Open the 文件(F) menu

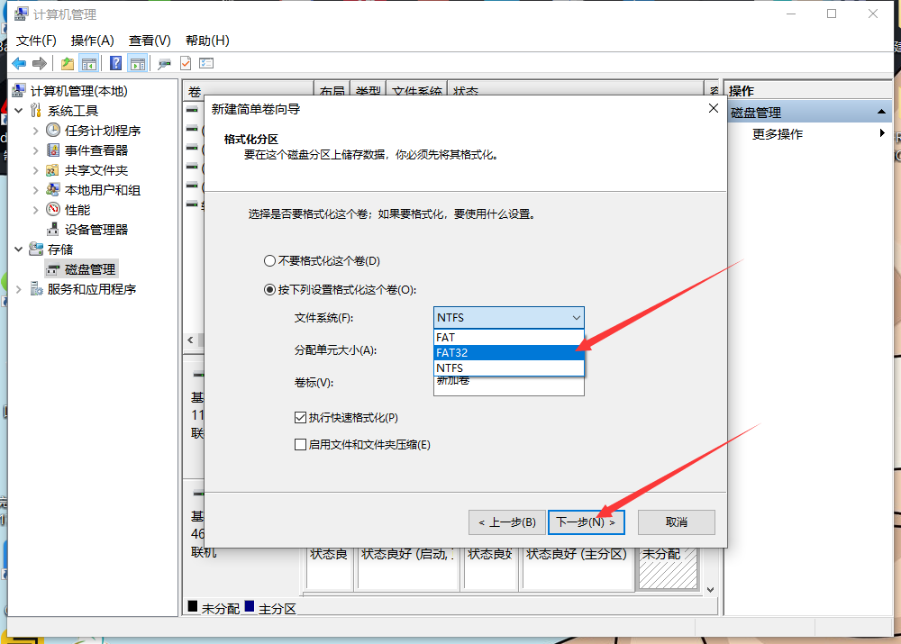(x=36, y=41)
